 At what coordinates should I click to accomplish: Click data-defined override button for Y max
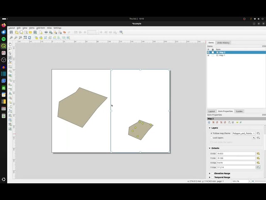coord(258,167)
